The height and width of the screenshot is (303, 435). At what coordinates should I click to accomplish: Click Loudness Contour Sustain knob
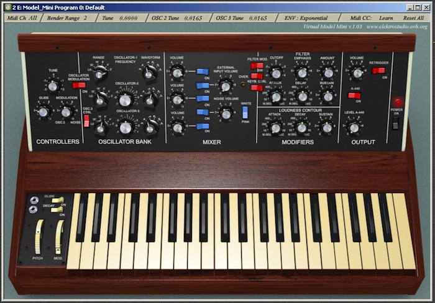click(x=327, y=128)
